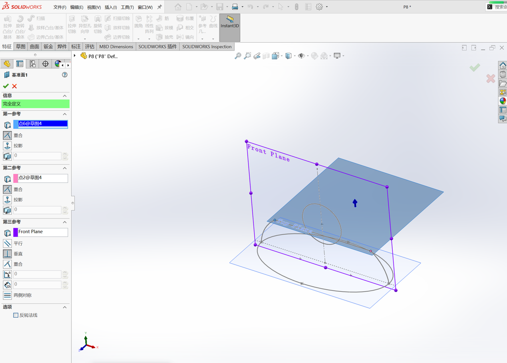Toggle 重合 under 第一参考

7,135
